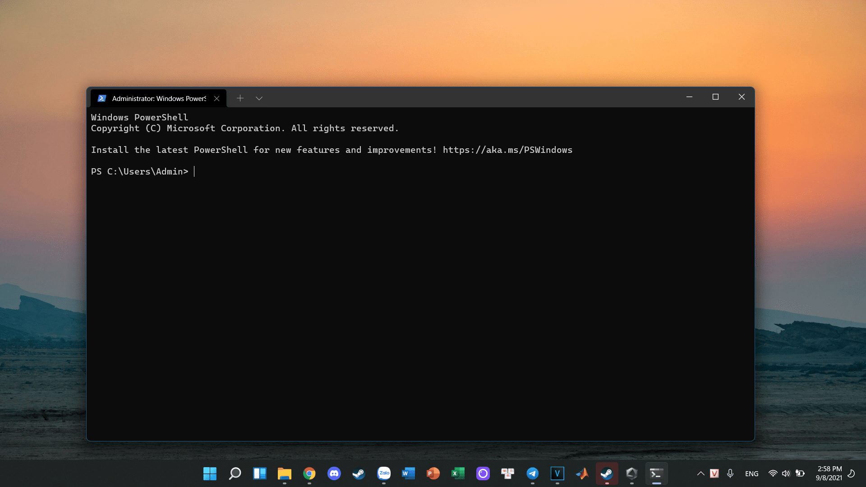Launch MATLAB from the taskbar

pos(582,473)
